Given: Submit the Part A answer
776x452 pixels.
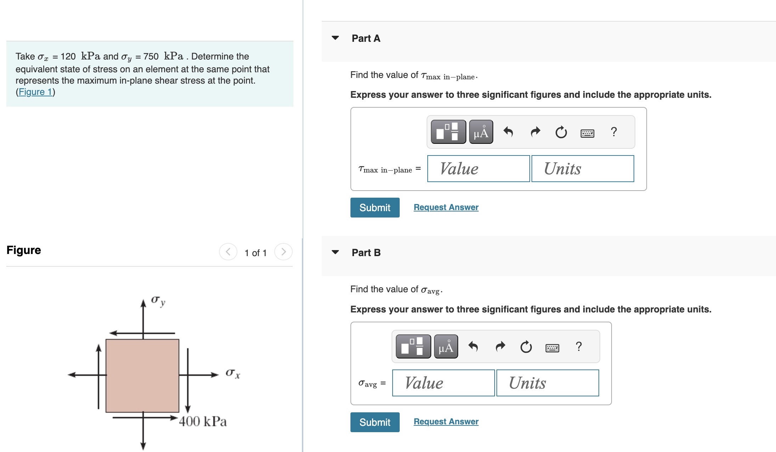Looking at the screenshot, I should [375, 208].
